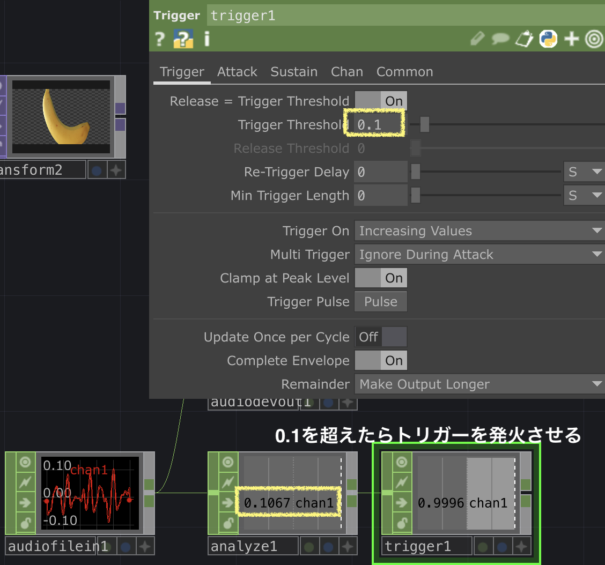
Task: Click the plus icon to add to the dialog
Action: [572, 39]
